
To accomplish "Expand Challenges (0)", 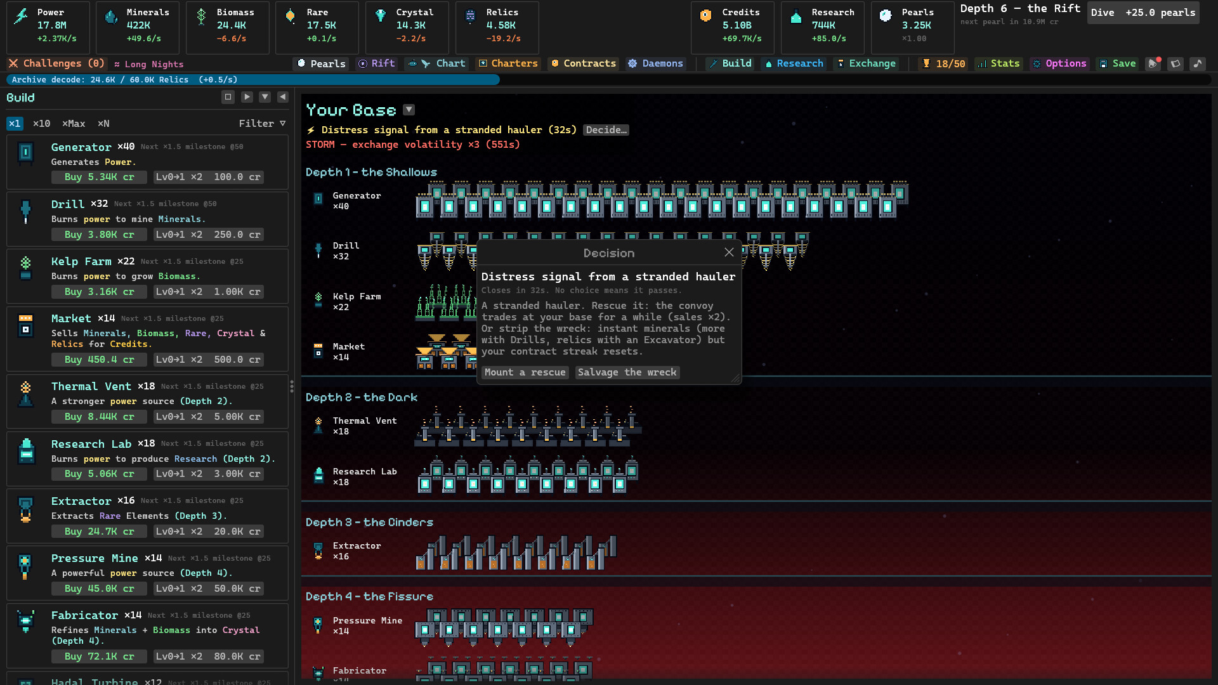I will (x=56, y=63).
